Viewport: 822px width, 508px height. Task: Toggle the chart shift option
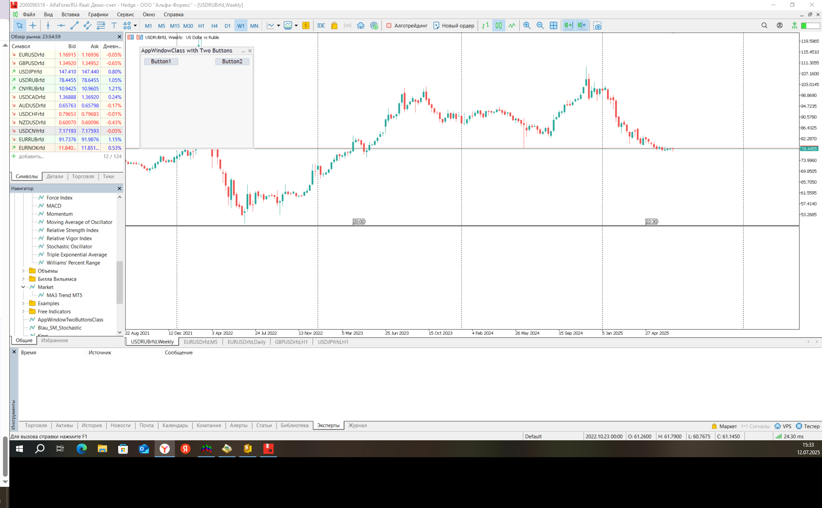tap(582, 25)
